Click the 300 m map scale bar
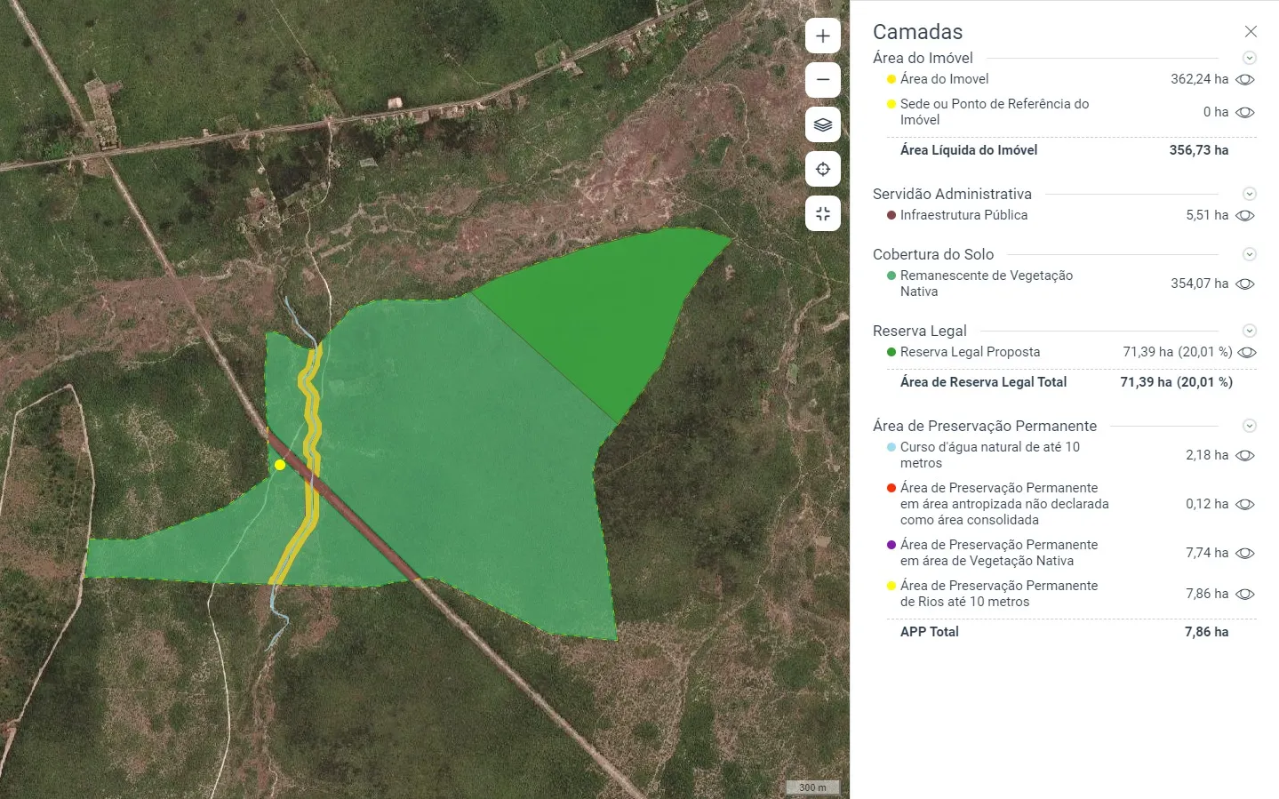The image size is (1279, 799). [812, 787]
